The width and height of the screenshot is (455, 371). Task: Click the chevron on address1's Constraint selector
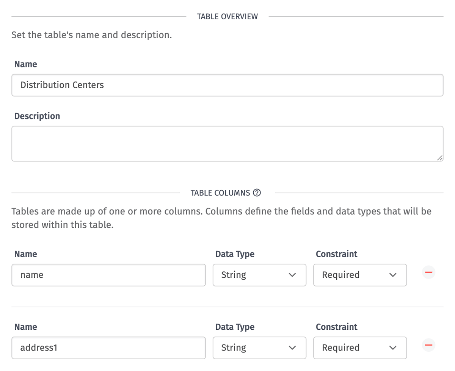pyautogui.click(x=394, y=348)
